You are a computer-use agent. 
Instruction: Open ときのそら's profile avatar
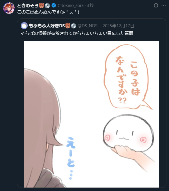pos(9,8)
